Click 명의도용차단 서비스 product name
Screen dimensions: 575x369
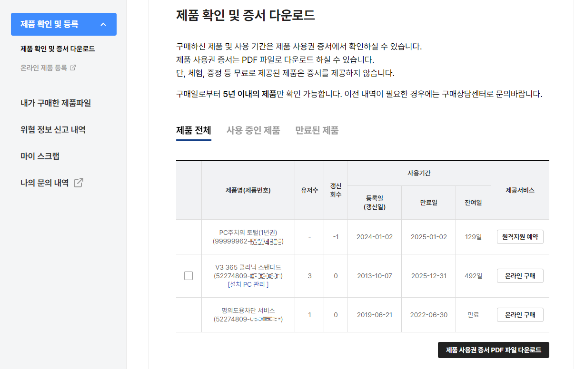click(x=248, y=311)
